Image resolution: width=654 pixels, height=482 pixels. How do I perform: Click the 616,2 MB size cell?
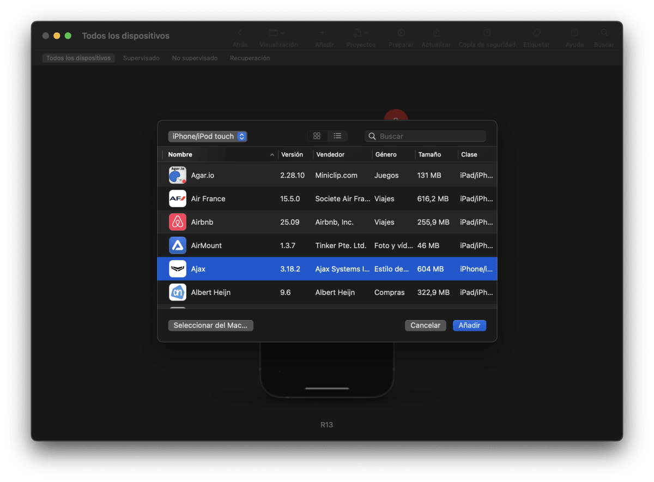[433, 199]
